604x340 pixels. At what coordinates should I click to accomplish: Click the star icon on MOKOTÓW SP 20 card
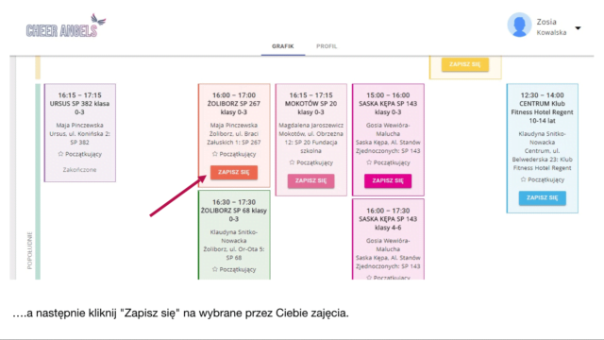pyautogui.click(x=292, y=162)
